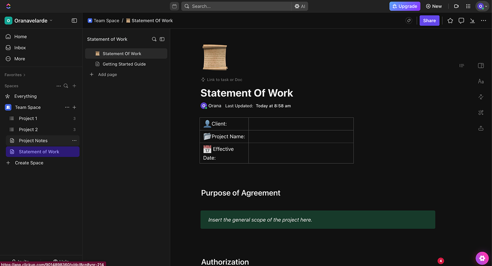Select the Getting Started Guide page

coord(124,64)
